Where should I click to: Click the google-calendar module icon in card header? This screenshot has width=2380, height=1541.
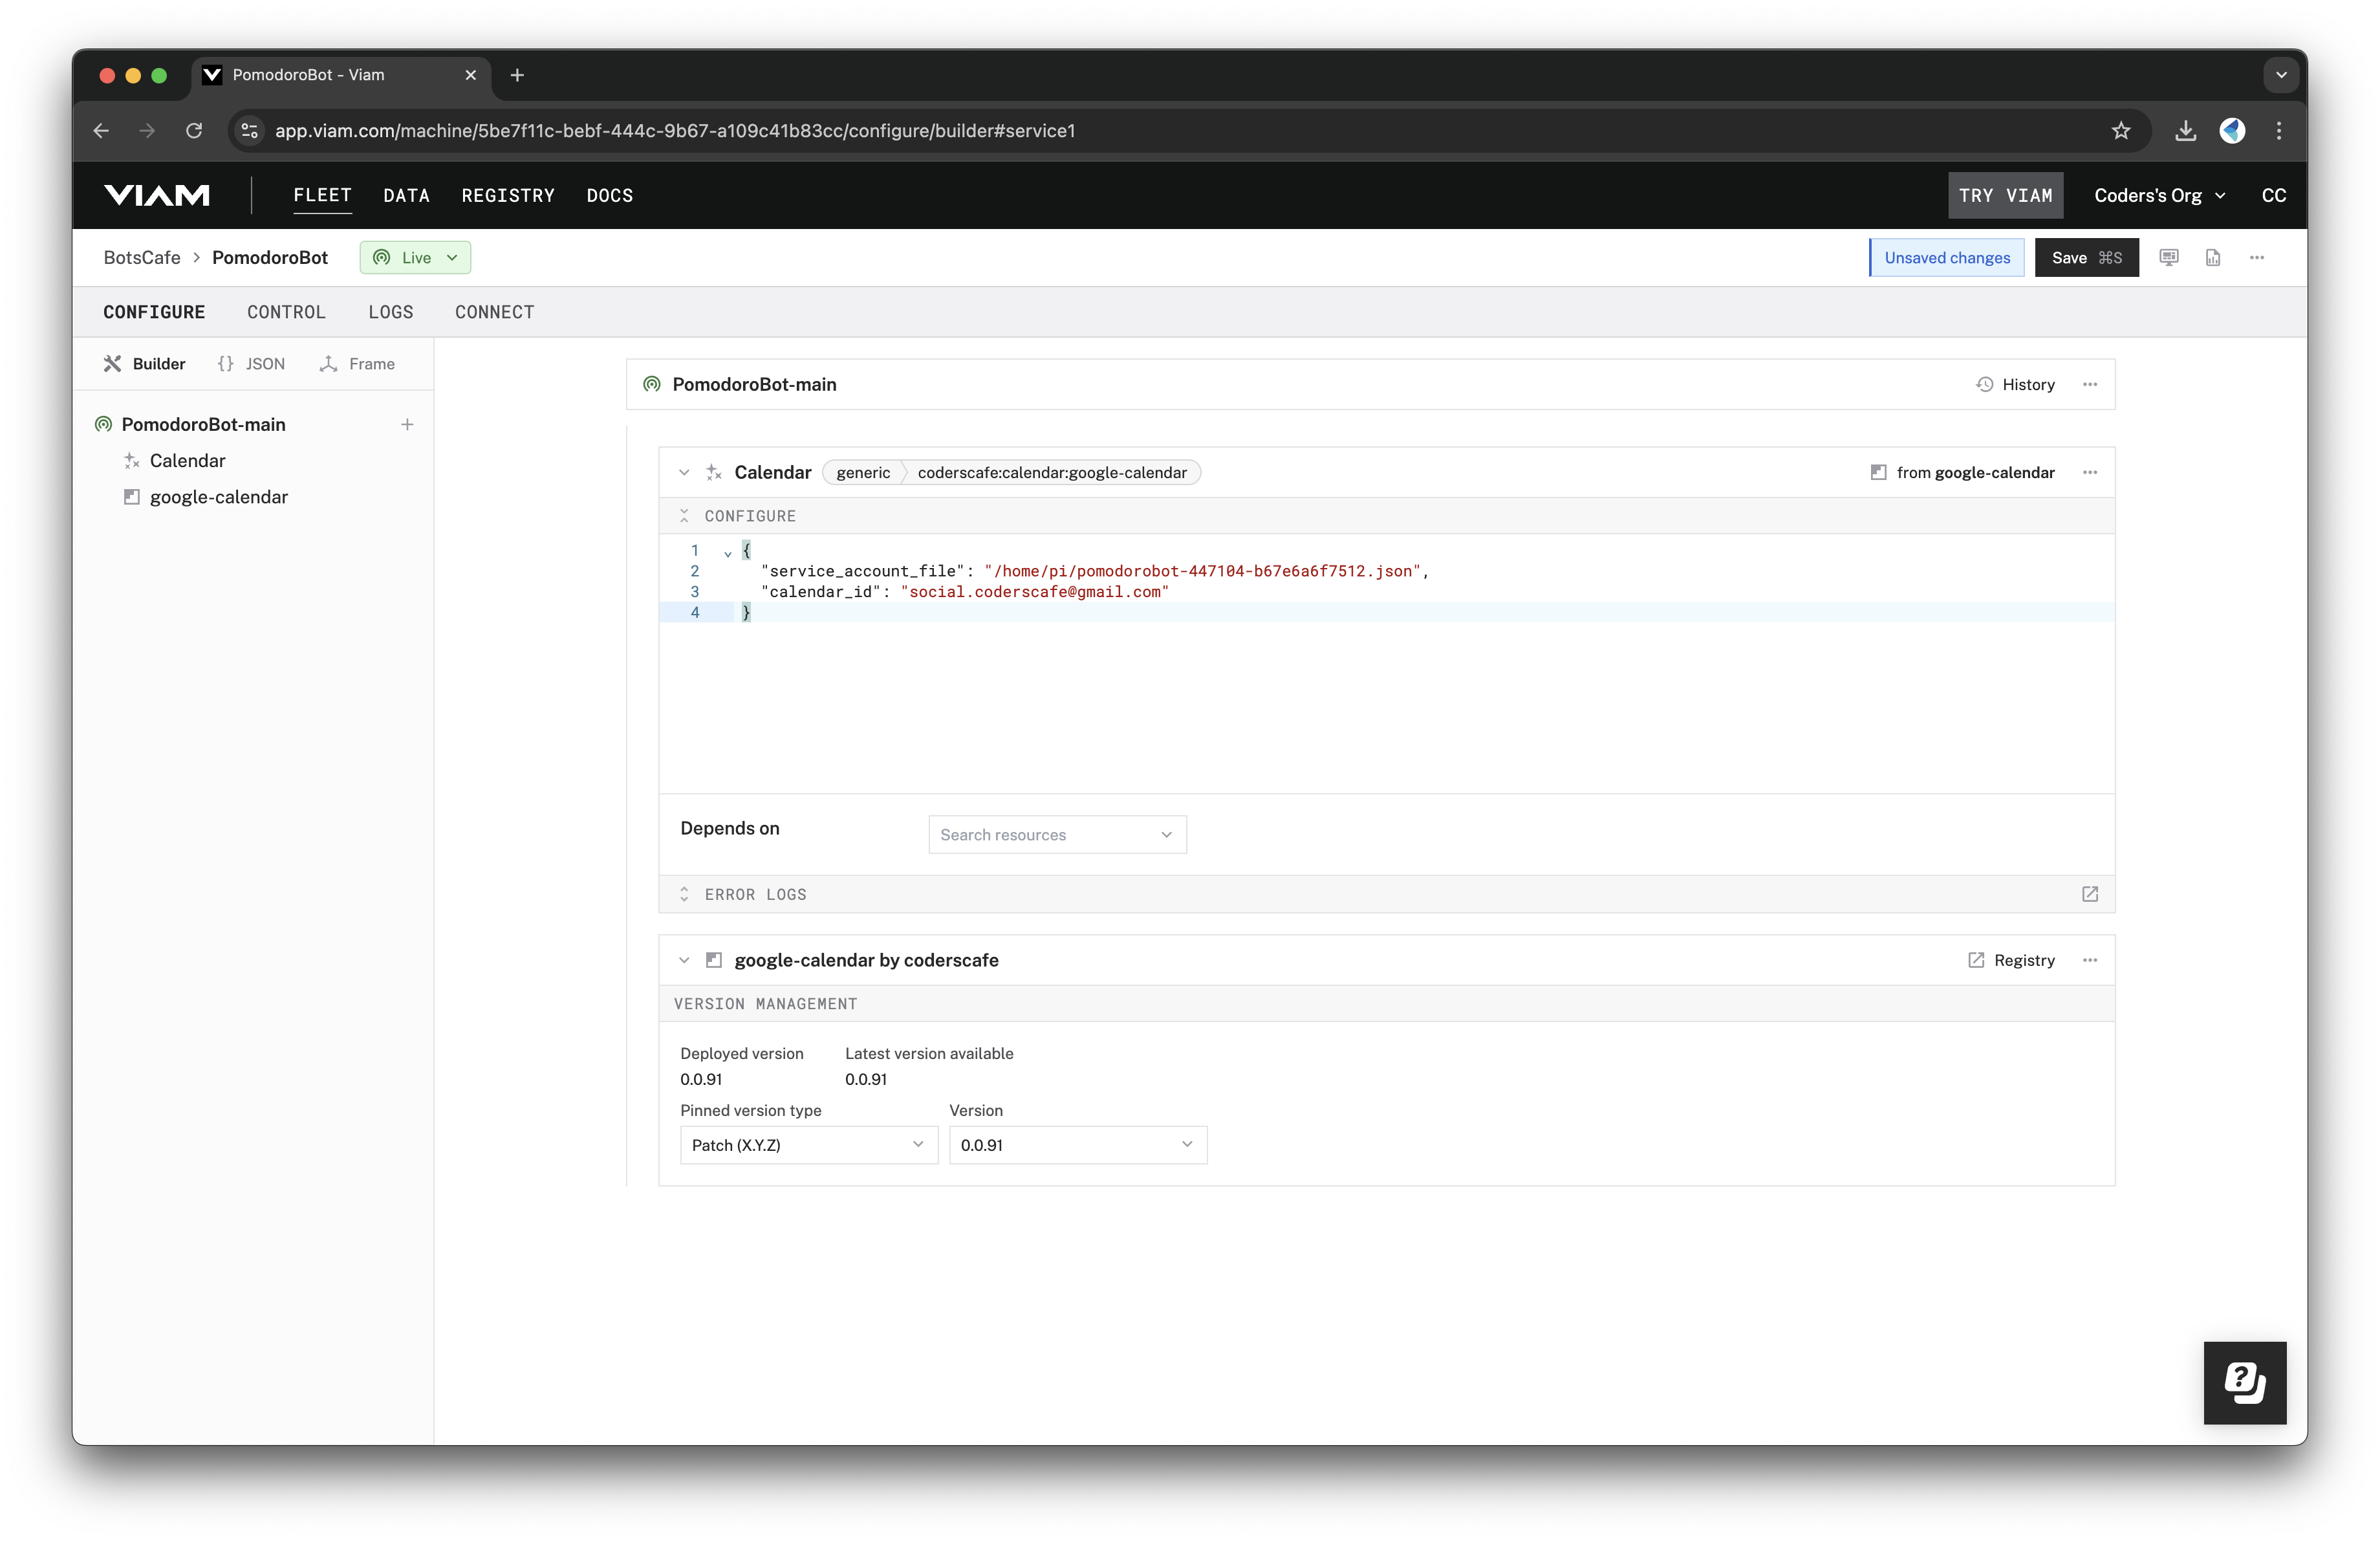714,960
